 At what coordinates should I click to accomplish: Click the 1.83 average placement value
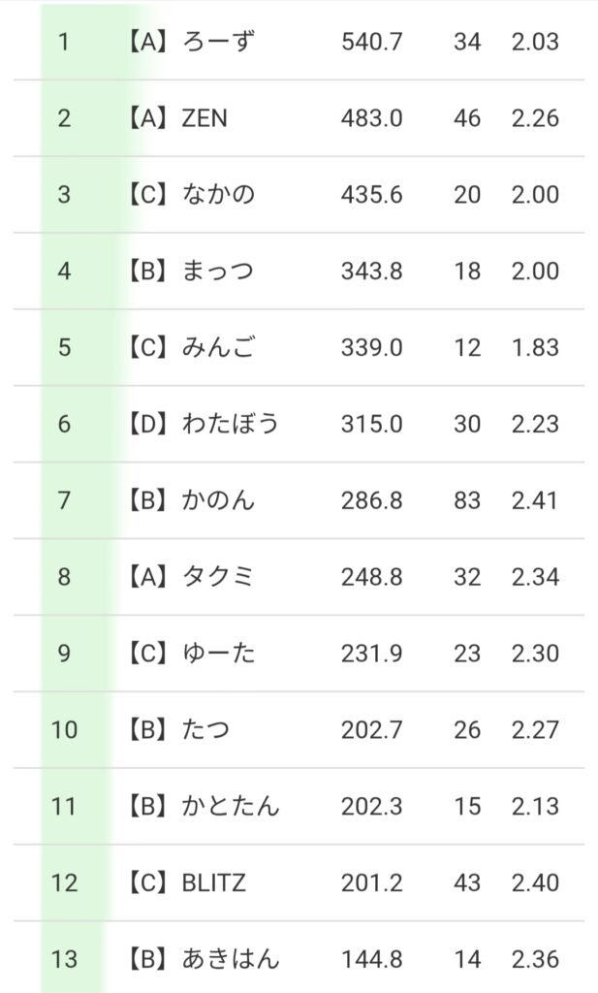[x=536, y=347]
